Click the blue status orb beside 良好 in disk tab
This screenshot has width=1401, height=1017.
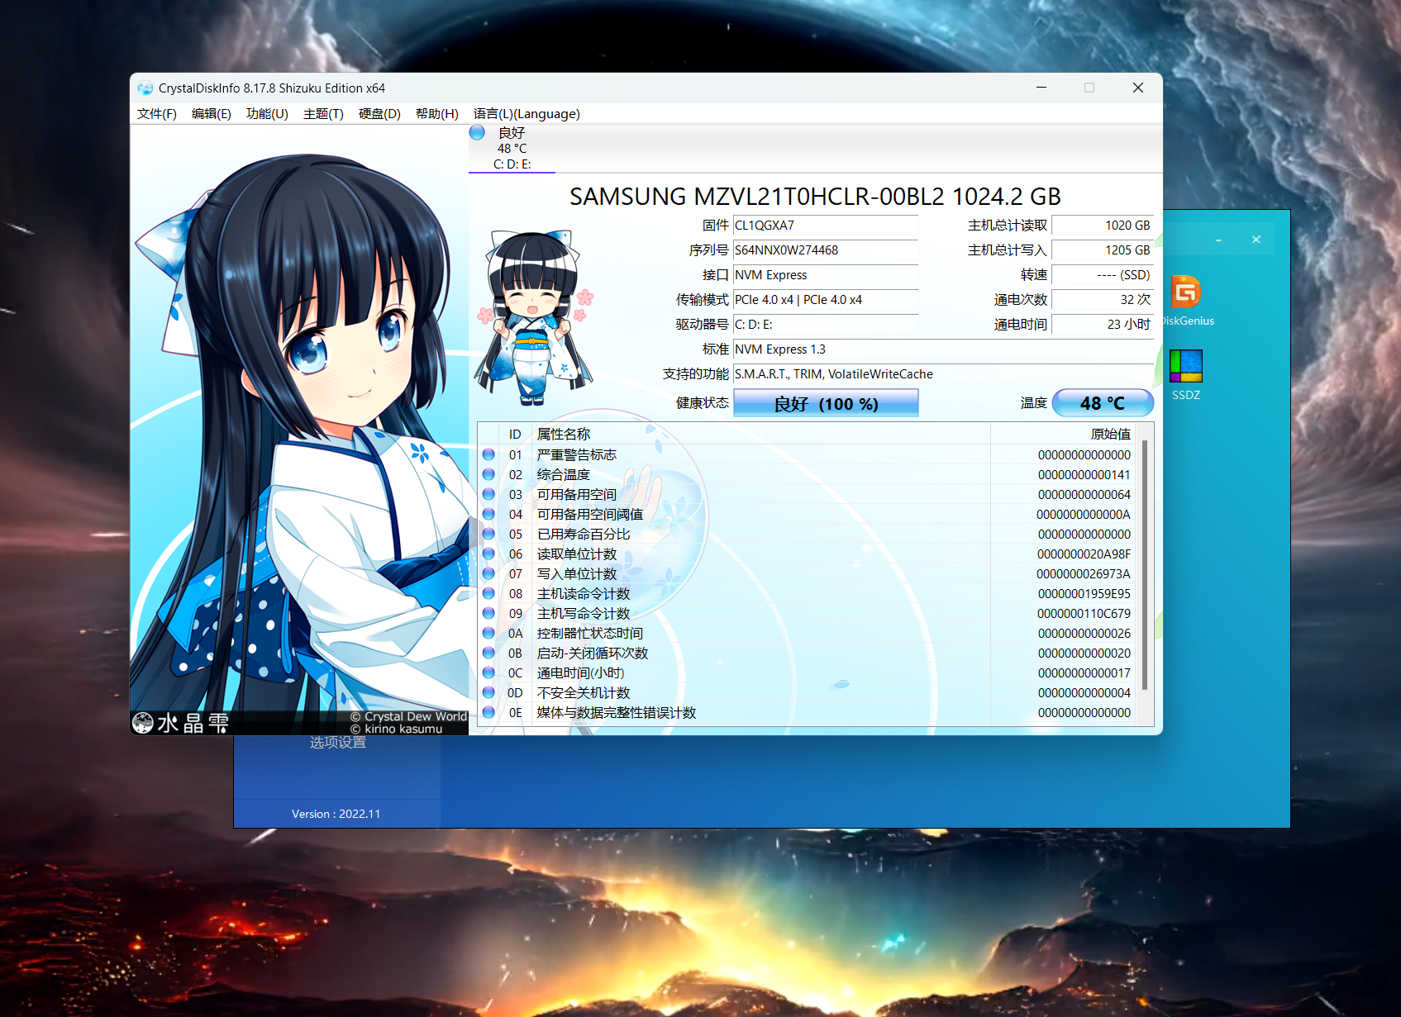477,132
